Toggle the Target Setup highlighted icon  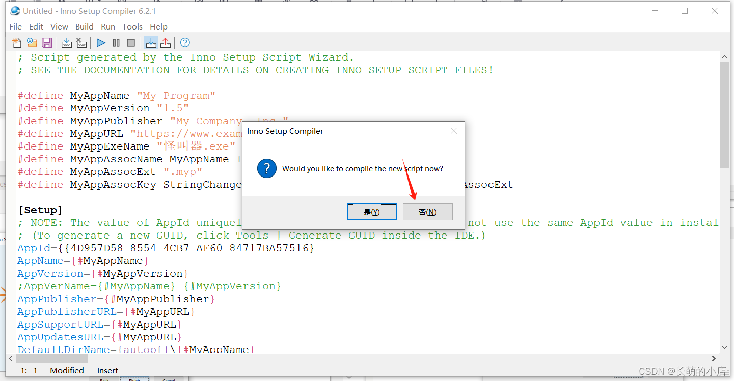click(x=150, y=43)
